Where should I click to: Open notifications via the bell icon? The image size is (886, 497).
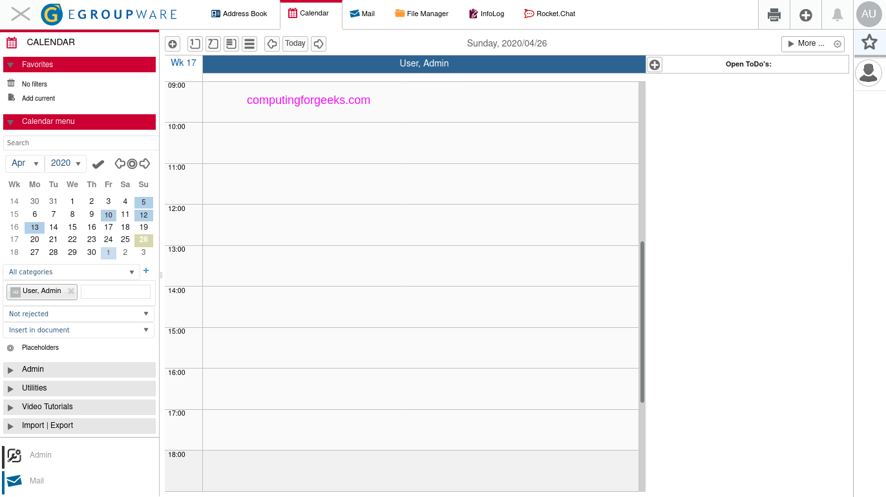(x=837, y=14)
